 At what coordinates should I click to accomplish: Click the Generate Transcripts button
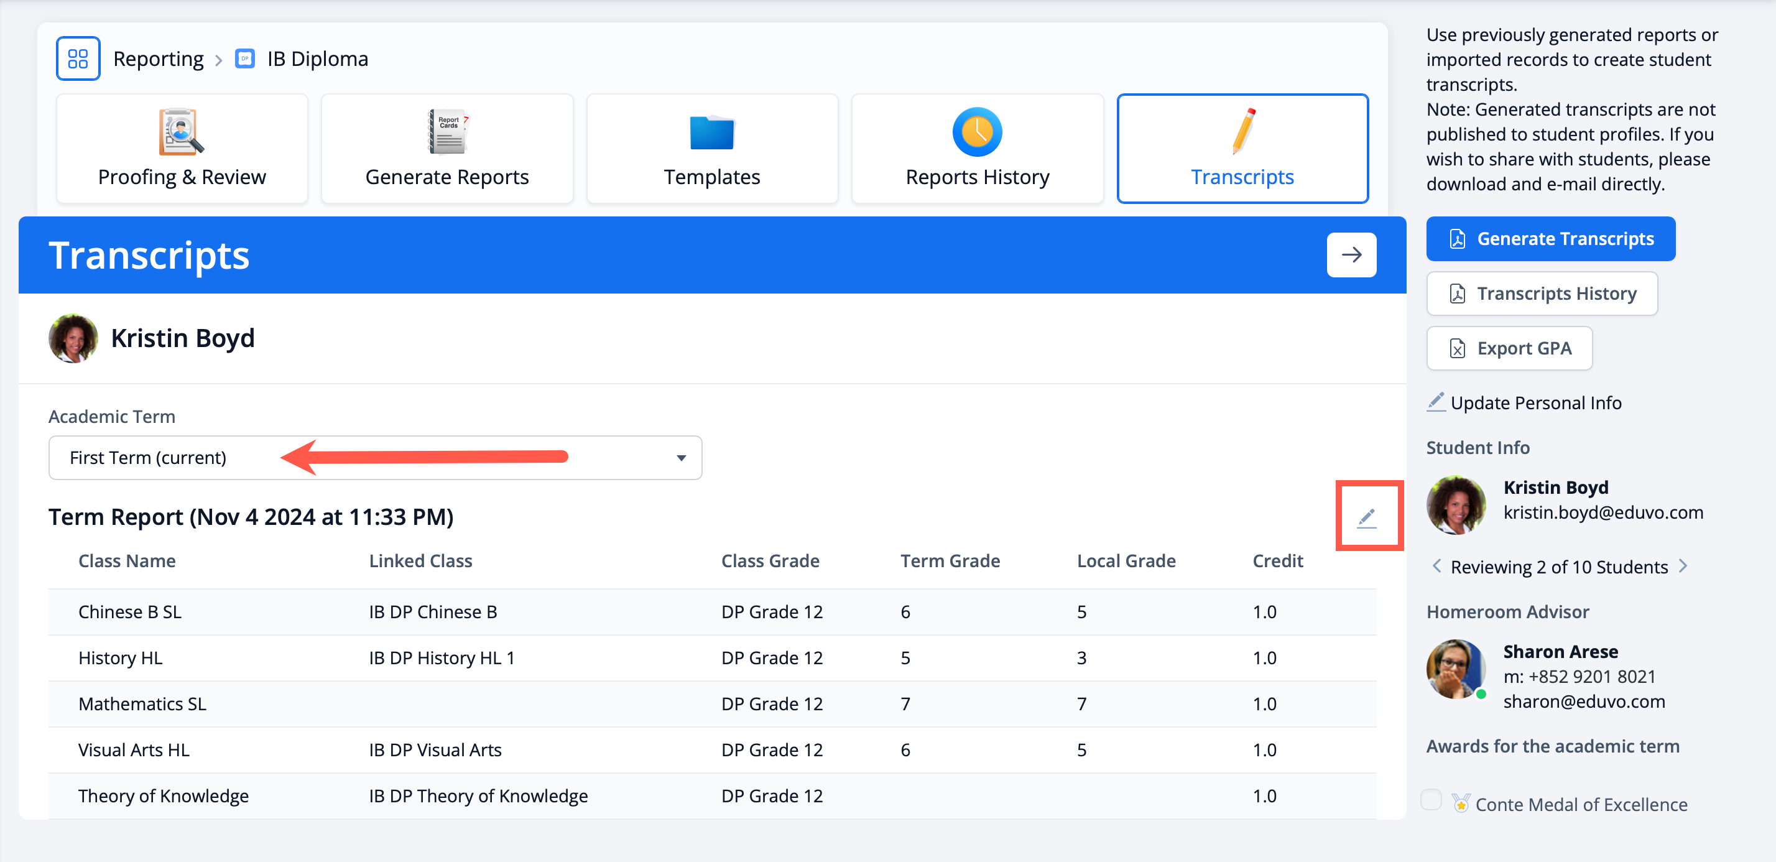click(1550, 239)
